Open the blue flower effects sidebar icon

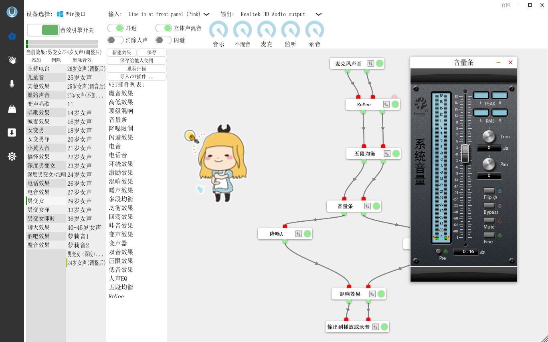point(12,36)
